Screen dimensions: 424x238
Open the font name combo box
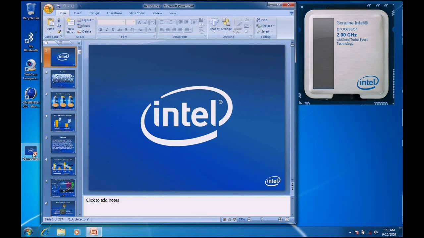click(x=112, y=22)
